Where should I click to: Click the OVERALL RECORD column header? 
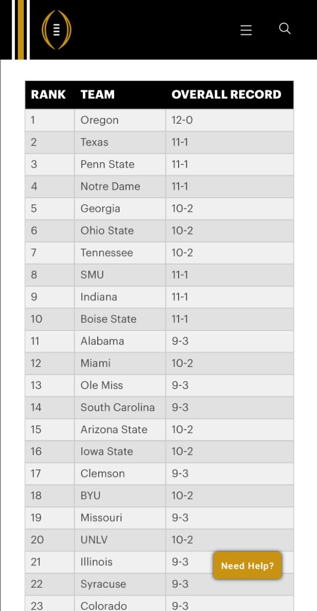pos(226,94)
